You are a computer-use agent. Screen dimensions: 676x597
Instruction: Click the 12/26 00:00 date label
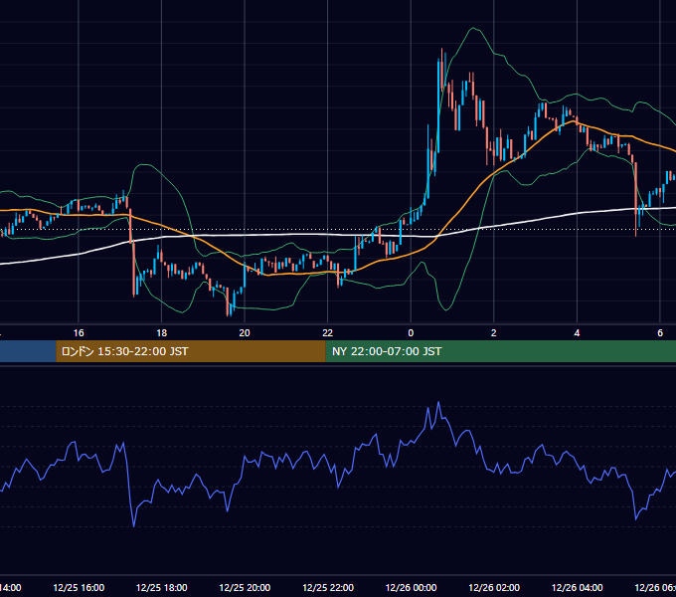point(411,588)
